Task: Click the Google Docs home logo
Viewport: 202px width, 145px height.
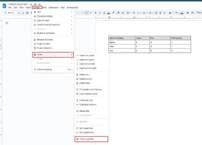Action: (x=4, y=6)
